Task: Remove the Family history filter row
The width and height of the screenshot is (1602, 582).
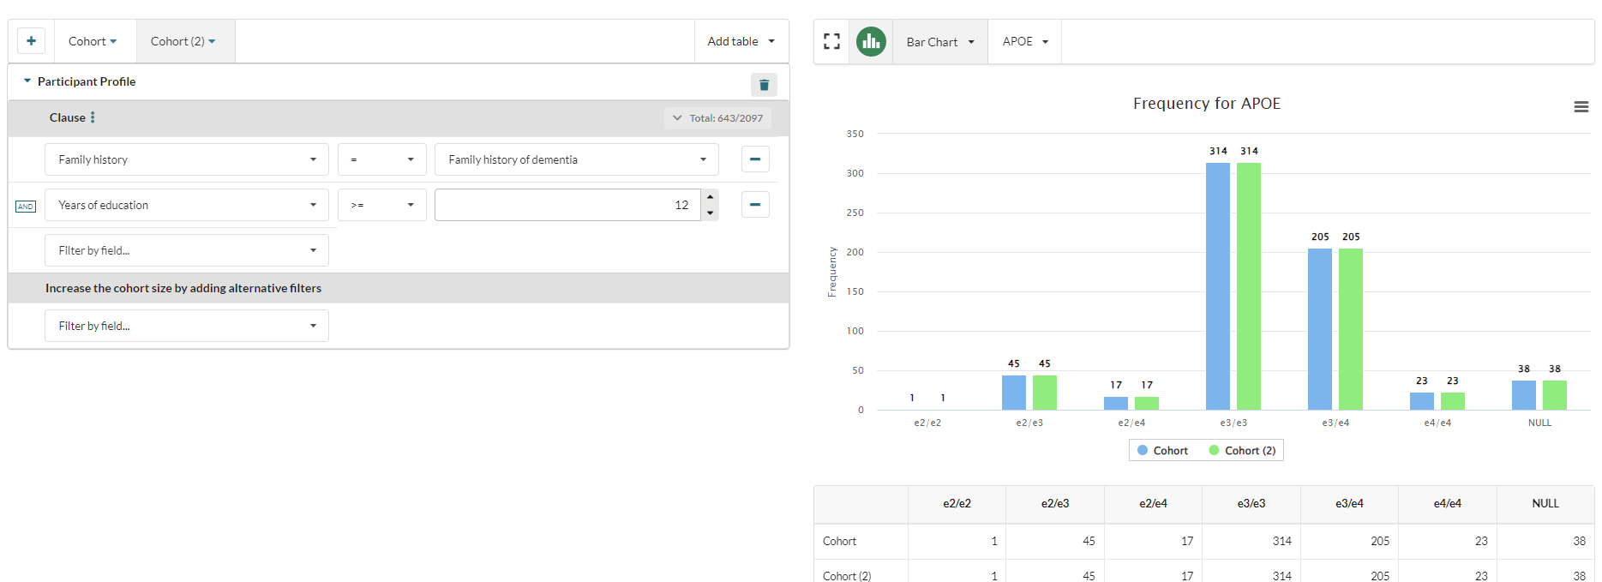Action: 754,159
